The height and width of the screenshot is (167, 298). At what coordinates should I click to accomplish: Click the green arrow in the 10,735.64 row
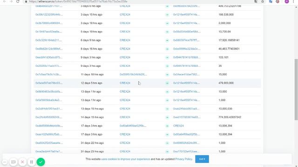point(167,32)
